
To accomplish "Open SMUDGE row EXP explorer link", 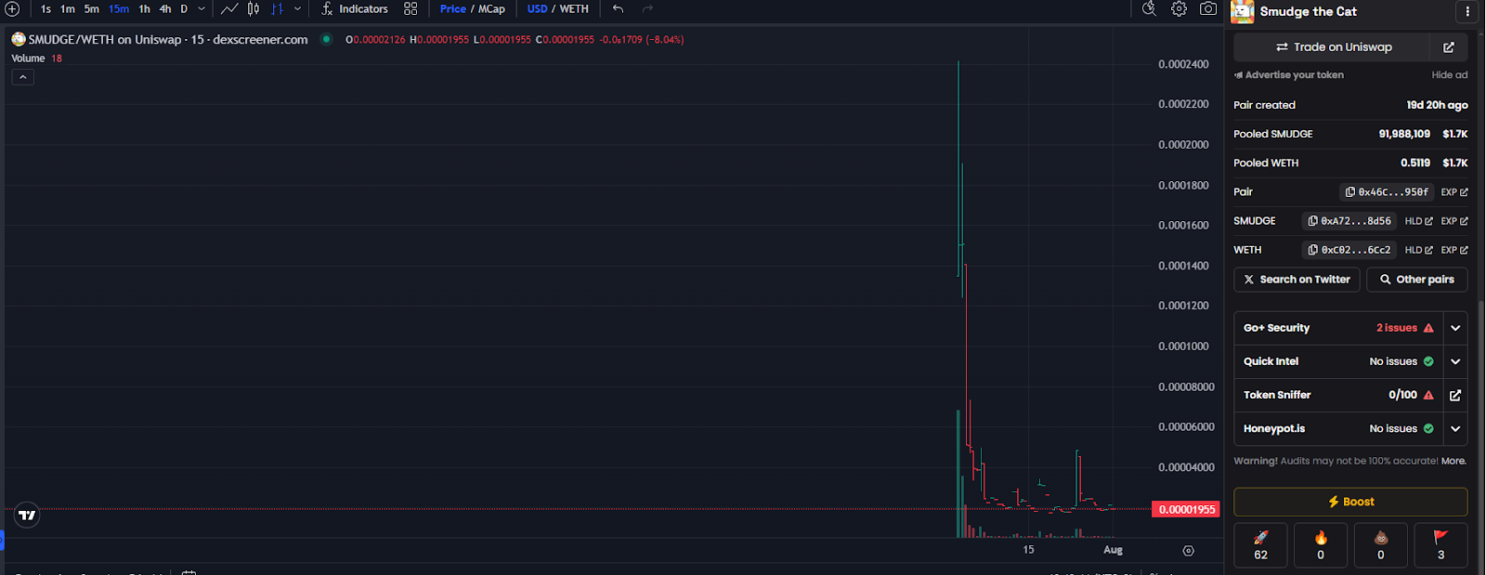I will coord(1454,221).
